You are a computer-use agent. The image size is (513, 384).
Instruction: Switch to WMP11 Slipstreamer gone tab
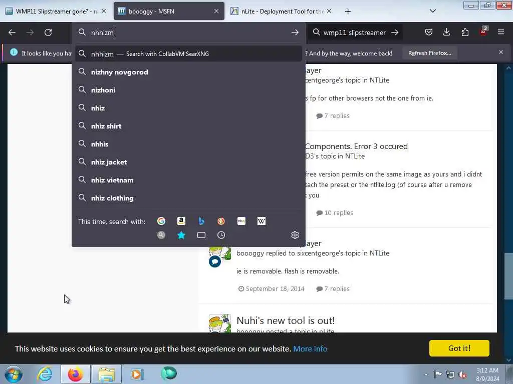[x=52, y=11]
